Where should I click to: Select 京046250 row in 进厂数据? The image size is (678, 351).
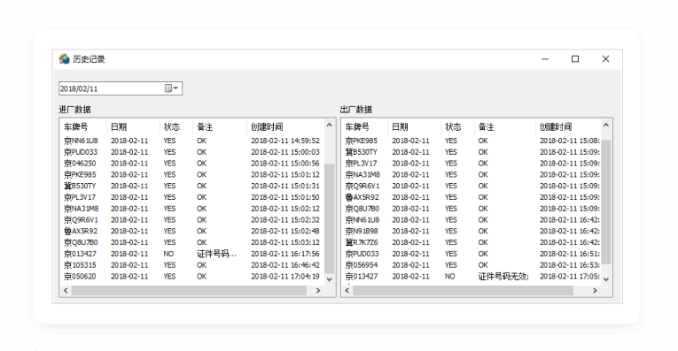[x=192, y=163]
